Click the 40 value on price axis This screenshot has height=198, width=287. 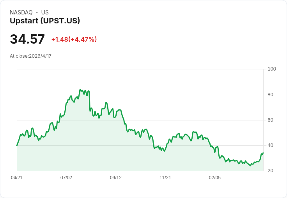[x=271, y=145]
